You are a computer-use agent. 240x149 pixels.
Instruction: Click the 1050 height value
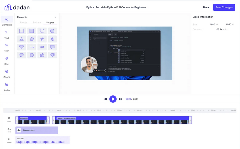[229, 25]
